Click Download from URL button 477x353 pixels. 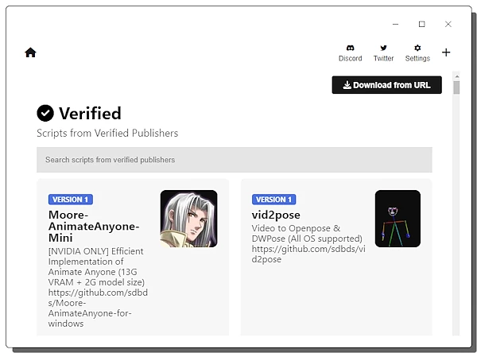[x=386, y=85]
